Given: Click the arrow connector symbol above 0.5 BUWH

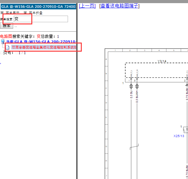Looking at the screenshot, I should [x=137, y=86].
